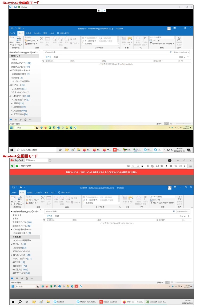Open people navigation icon in RustDesk screenshot

[21, 120]
